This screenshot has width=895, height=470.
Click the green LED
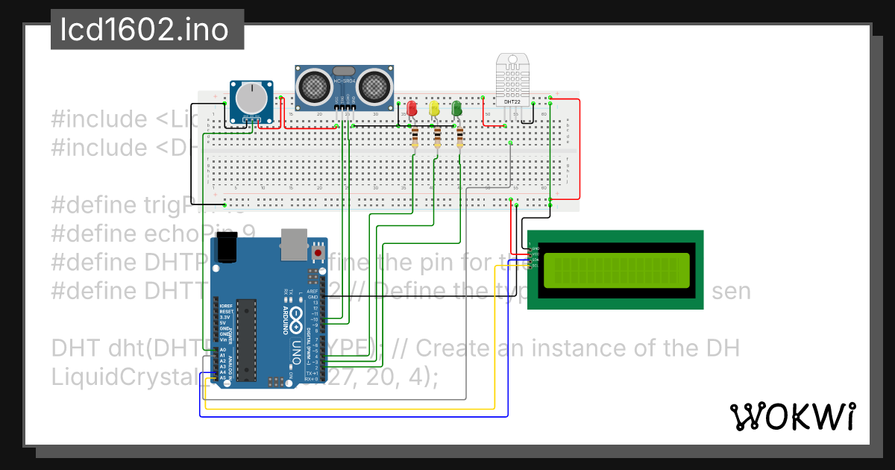(457, 110)
